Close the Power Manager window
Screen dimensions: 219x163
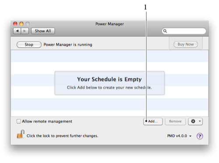(15, 24)
